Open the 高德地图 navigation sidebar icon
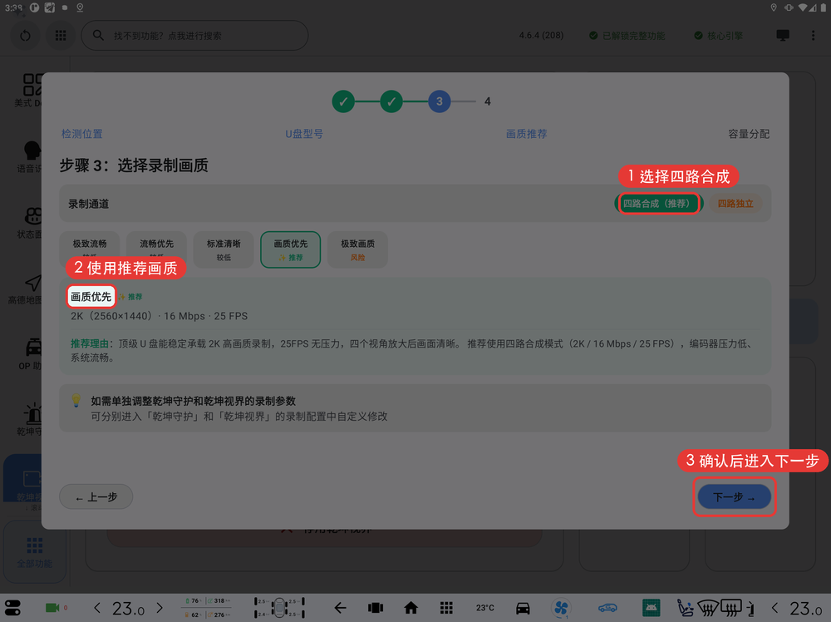 32,283
